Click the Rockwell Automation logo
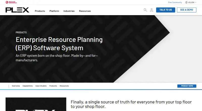 point(11,2)
